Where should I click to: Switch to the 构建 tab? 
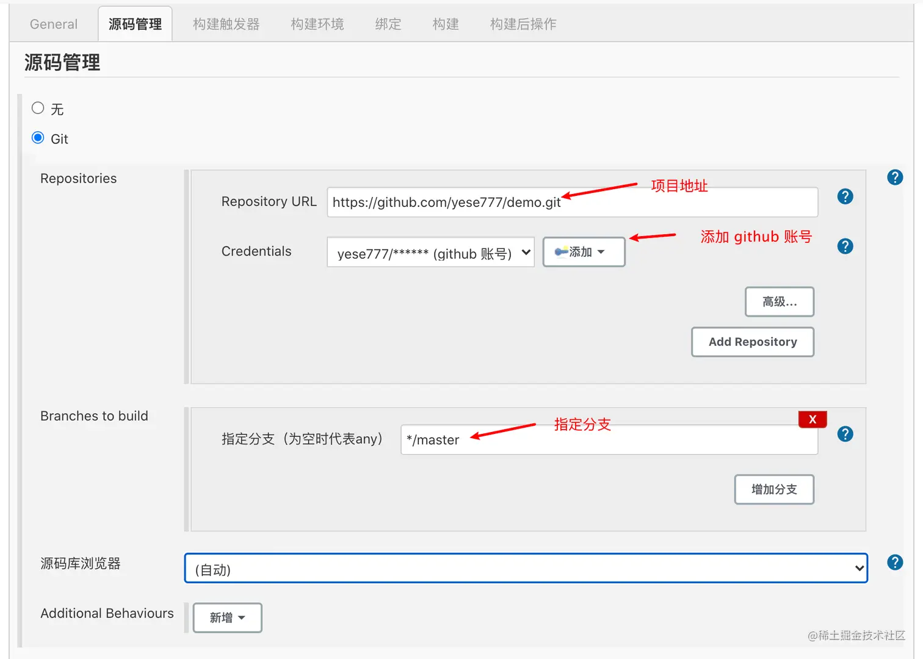tap(446, 24)
